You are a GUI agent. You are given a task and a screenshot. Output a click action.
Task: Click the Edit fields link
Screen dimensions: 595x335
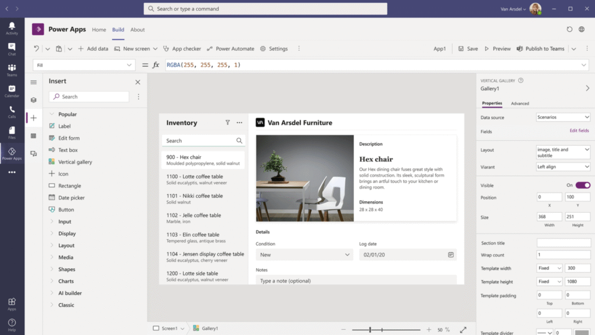point(579,131)
